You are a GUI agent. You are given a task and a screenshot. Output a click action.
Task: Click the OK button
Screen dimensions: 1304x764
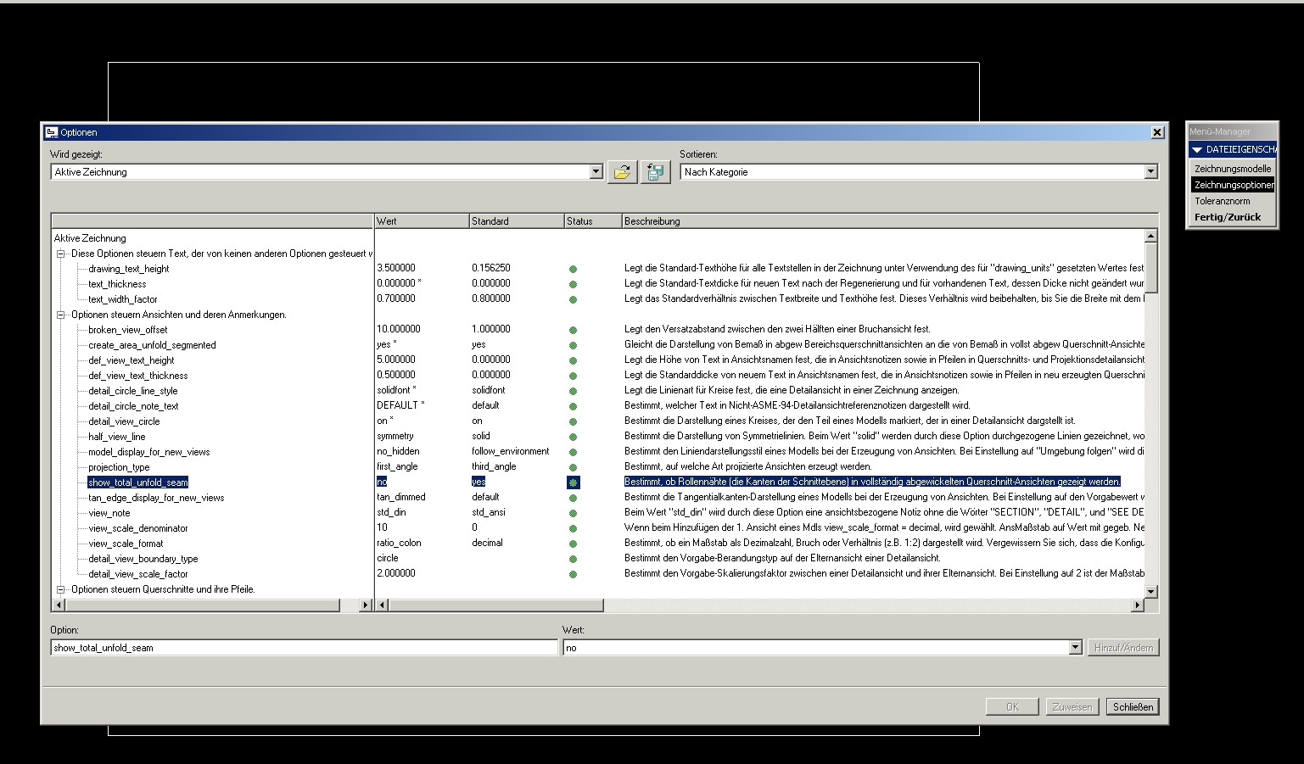[1012, 706]
